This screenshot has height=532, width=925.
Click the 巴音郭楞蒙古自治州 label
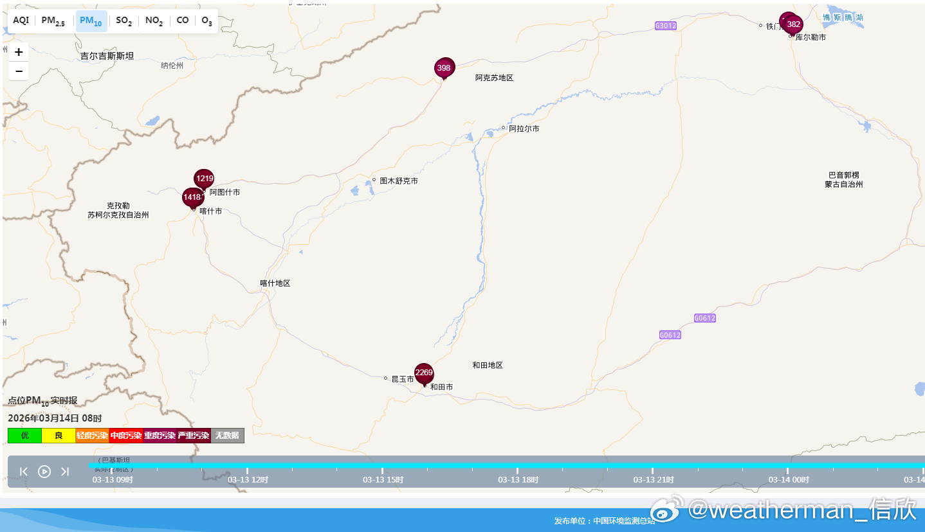point(844,180)
